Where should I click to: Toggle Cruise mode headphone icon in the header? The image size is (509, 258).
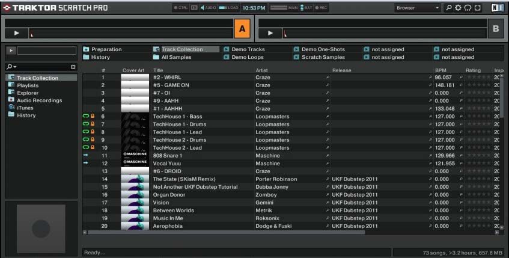pos(468,8)
